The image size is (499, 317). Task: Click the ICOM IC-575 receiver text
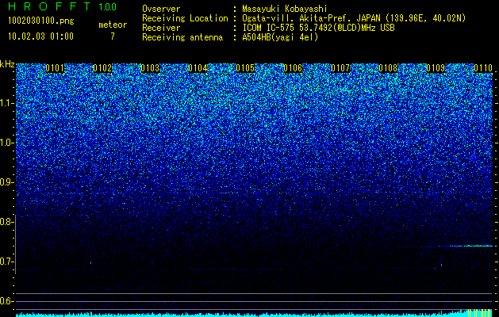(318, 28)
